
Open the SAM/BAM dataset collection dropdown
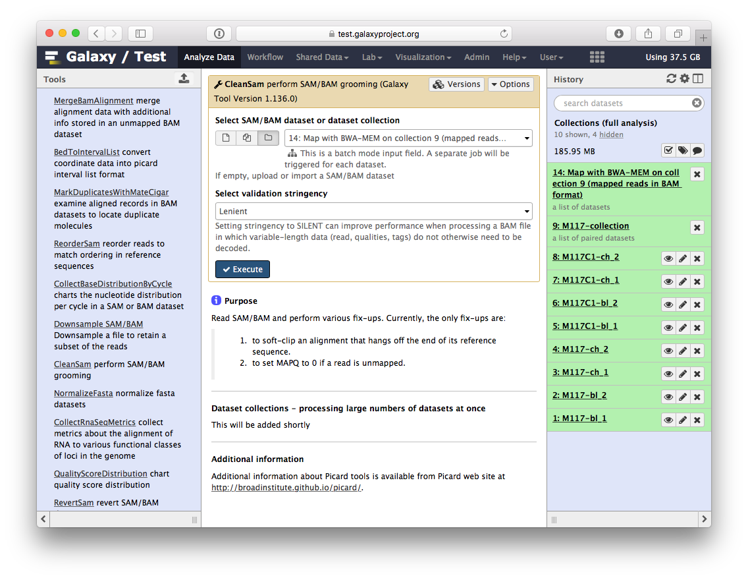tap(408, 138)
